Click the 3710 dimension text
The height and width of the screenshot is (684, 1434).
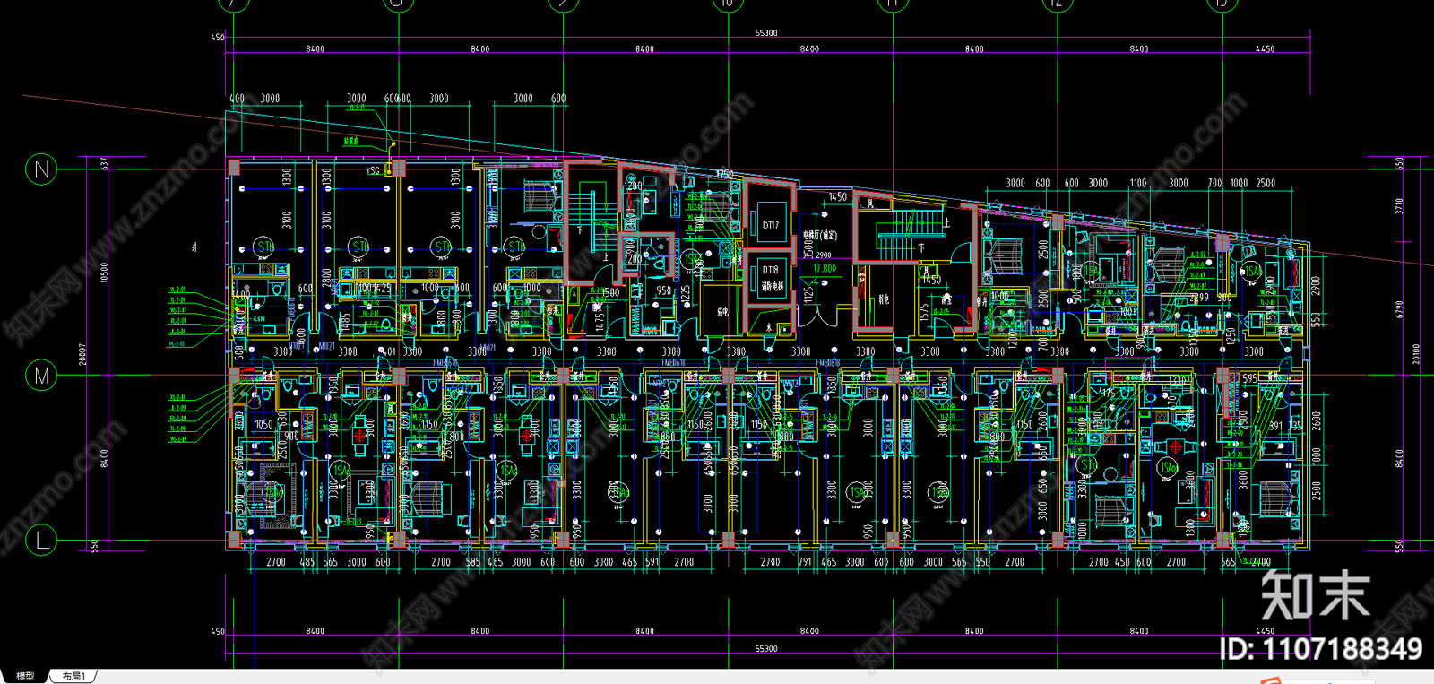(x=1399, y=206)
